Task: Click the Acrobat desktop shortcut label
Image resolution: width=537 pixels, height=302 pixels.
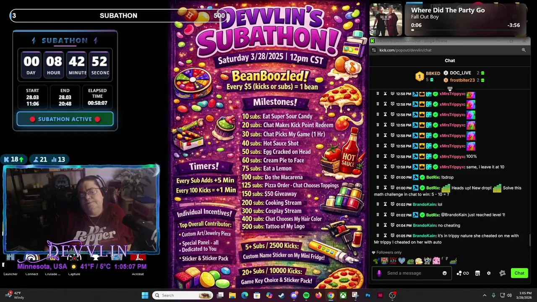Action: point(138,274)
